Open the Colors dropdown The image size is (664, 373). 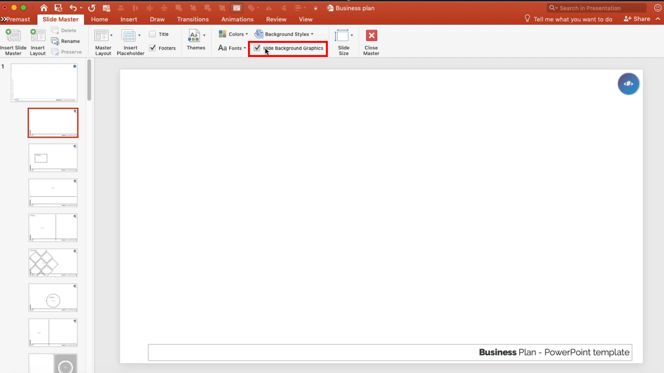tap(233, 34)
